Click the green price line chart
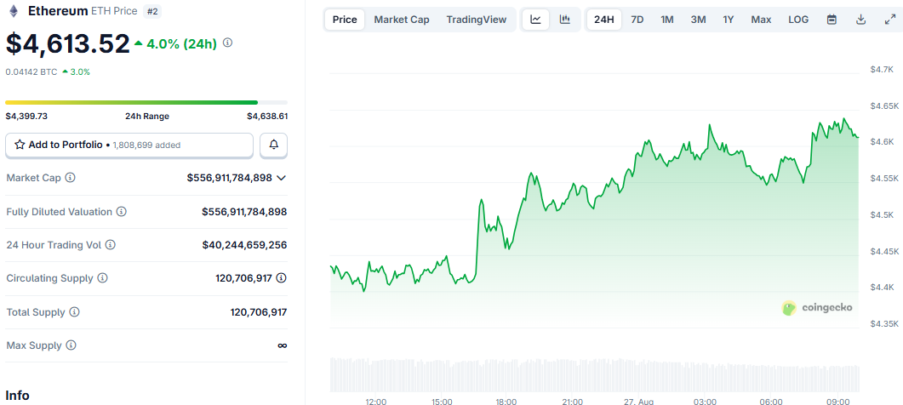The image size is (903, 405). [x=594, y=206]
